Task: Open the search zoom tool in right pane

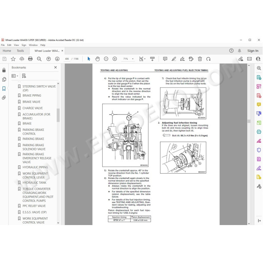Action: click(259, 68)
